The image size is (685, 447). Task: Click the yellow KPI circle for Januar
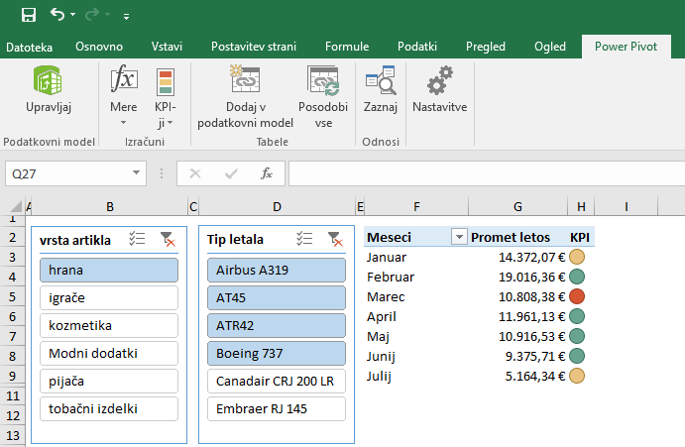click(x=577, y=257)
